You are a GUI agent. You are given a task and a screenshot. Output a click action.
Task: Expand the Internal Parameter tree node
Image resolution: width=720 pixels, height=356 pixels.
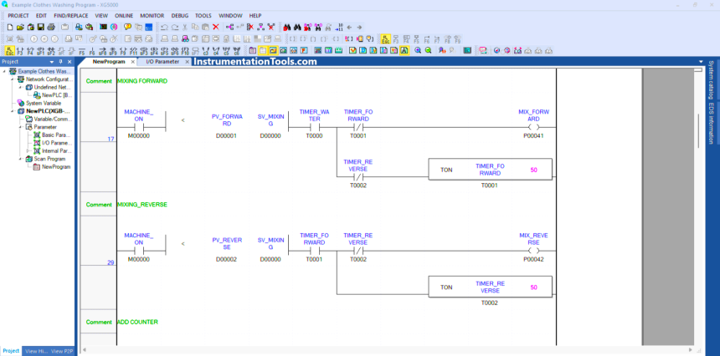[28, 150]
